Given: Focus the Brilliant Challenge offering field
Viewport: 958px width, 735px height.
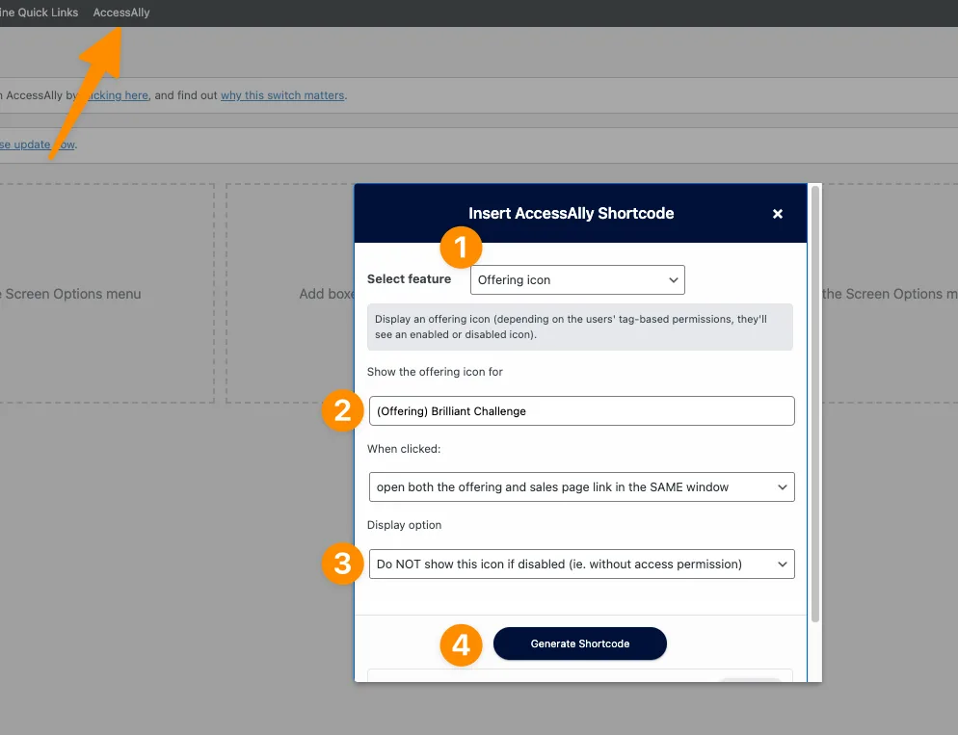Looking at the screenshot, I should pos(581,410).
